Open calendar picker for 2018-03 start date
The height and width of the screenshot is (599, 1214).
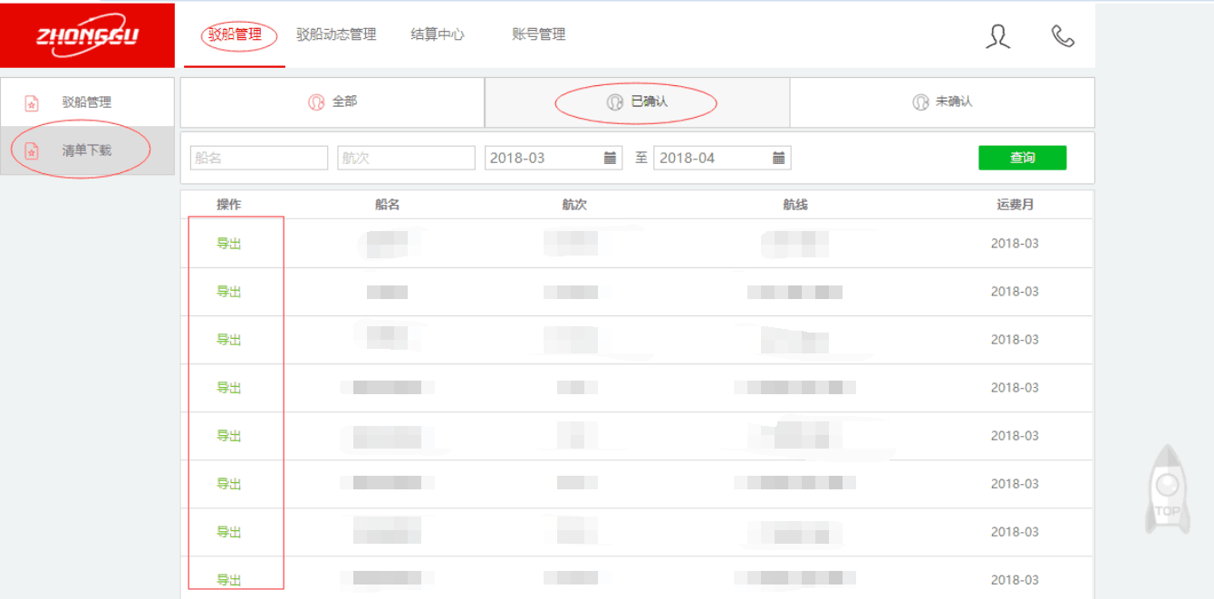[x=611, y=158]
